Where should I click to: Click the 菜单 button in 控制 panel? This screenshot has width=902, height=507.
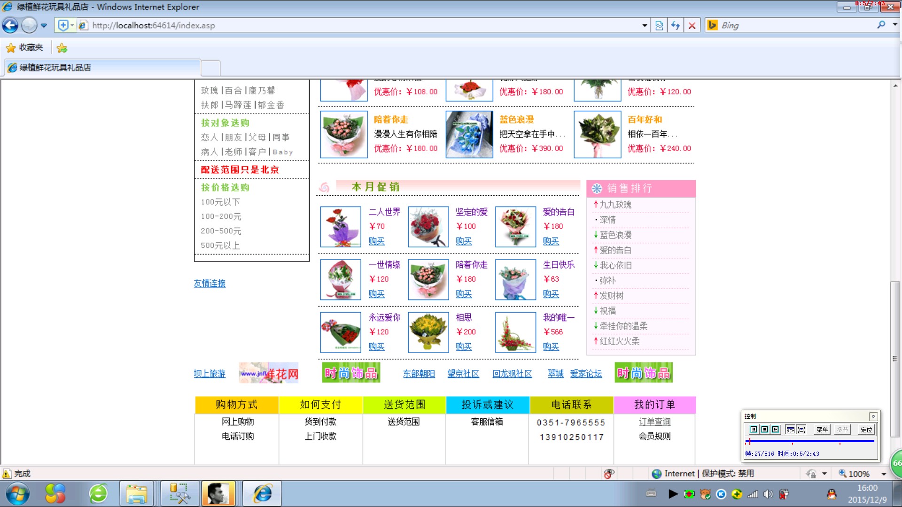click(822, 429)
